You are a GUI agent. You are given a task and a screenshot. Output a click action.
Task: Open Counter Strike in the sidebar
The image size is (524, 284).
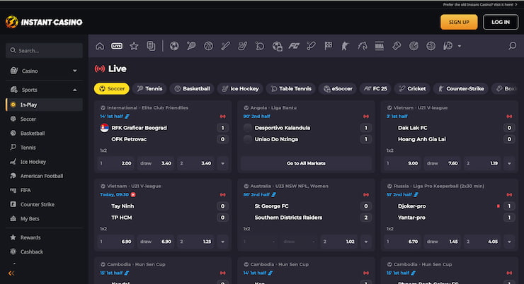(x=44, y=204)
